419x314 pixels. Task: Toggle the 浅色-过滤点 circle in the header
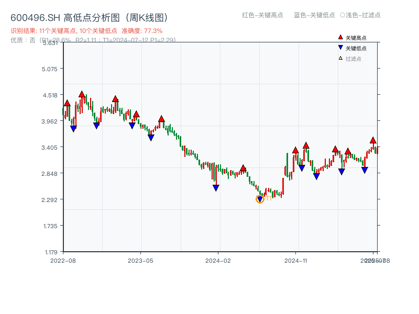pos(343,15)
